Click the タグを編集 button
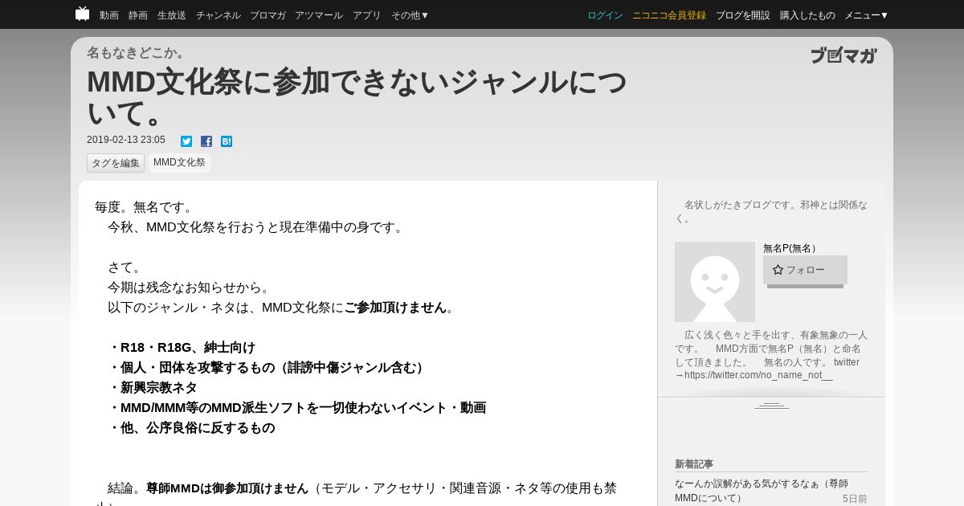 (x=116, y=163)
